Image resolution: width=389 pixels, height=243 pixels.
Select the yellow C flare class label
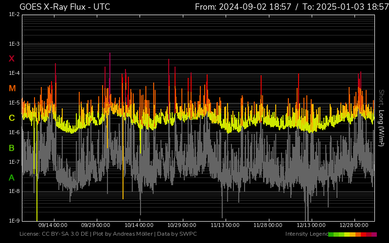coord(12,118)
